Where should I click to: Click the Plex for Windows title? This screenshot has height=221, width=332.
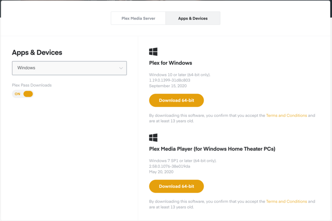171,63
